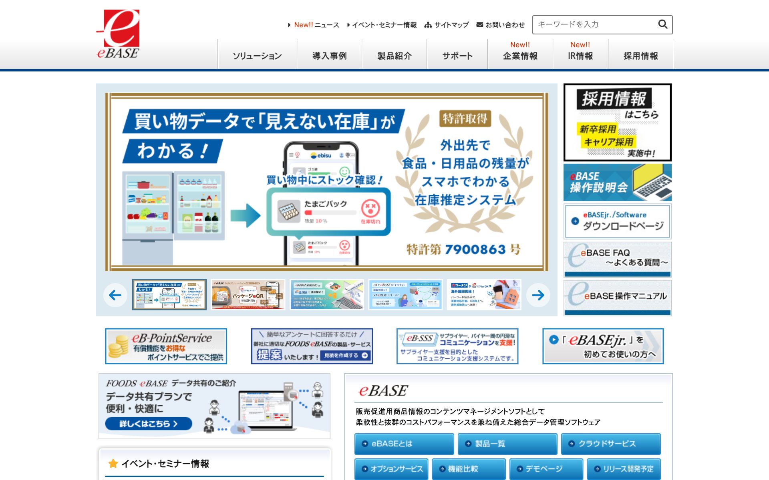
Task: Open the eB-SSS banner
Action: (x=457, y=346)
